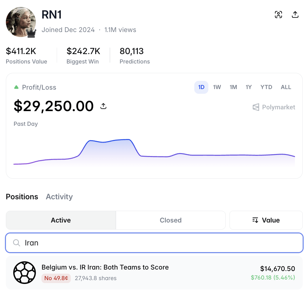Share the $29,250.00 profit/loss figure
Screen dimensions: 308x291
pos(103,106)
